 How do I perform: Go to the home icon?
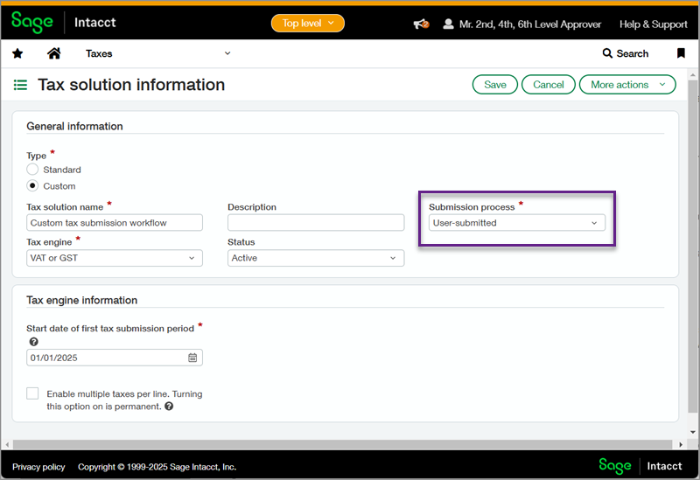pos(54,53)
